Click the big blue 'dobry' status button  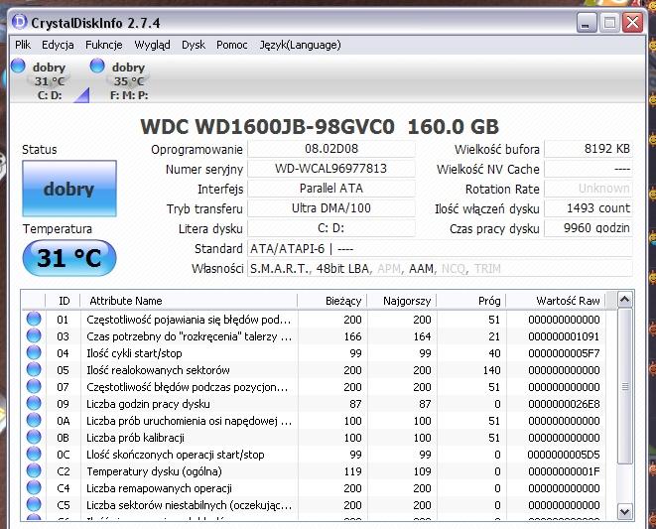click(x=69, y=189)
